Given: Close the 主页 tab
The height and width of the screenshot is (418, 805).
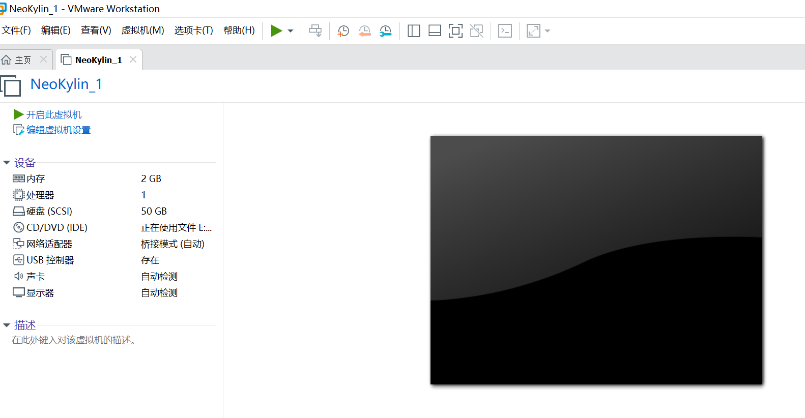Looking at the screenshot, I should (x=44, y=59).
